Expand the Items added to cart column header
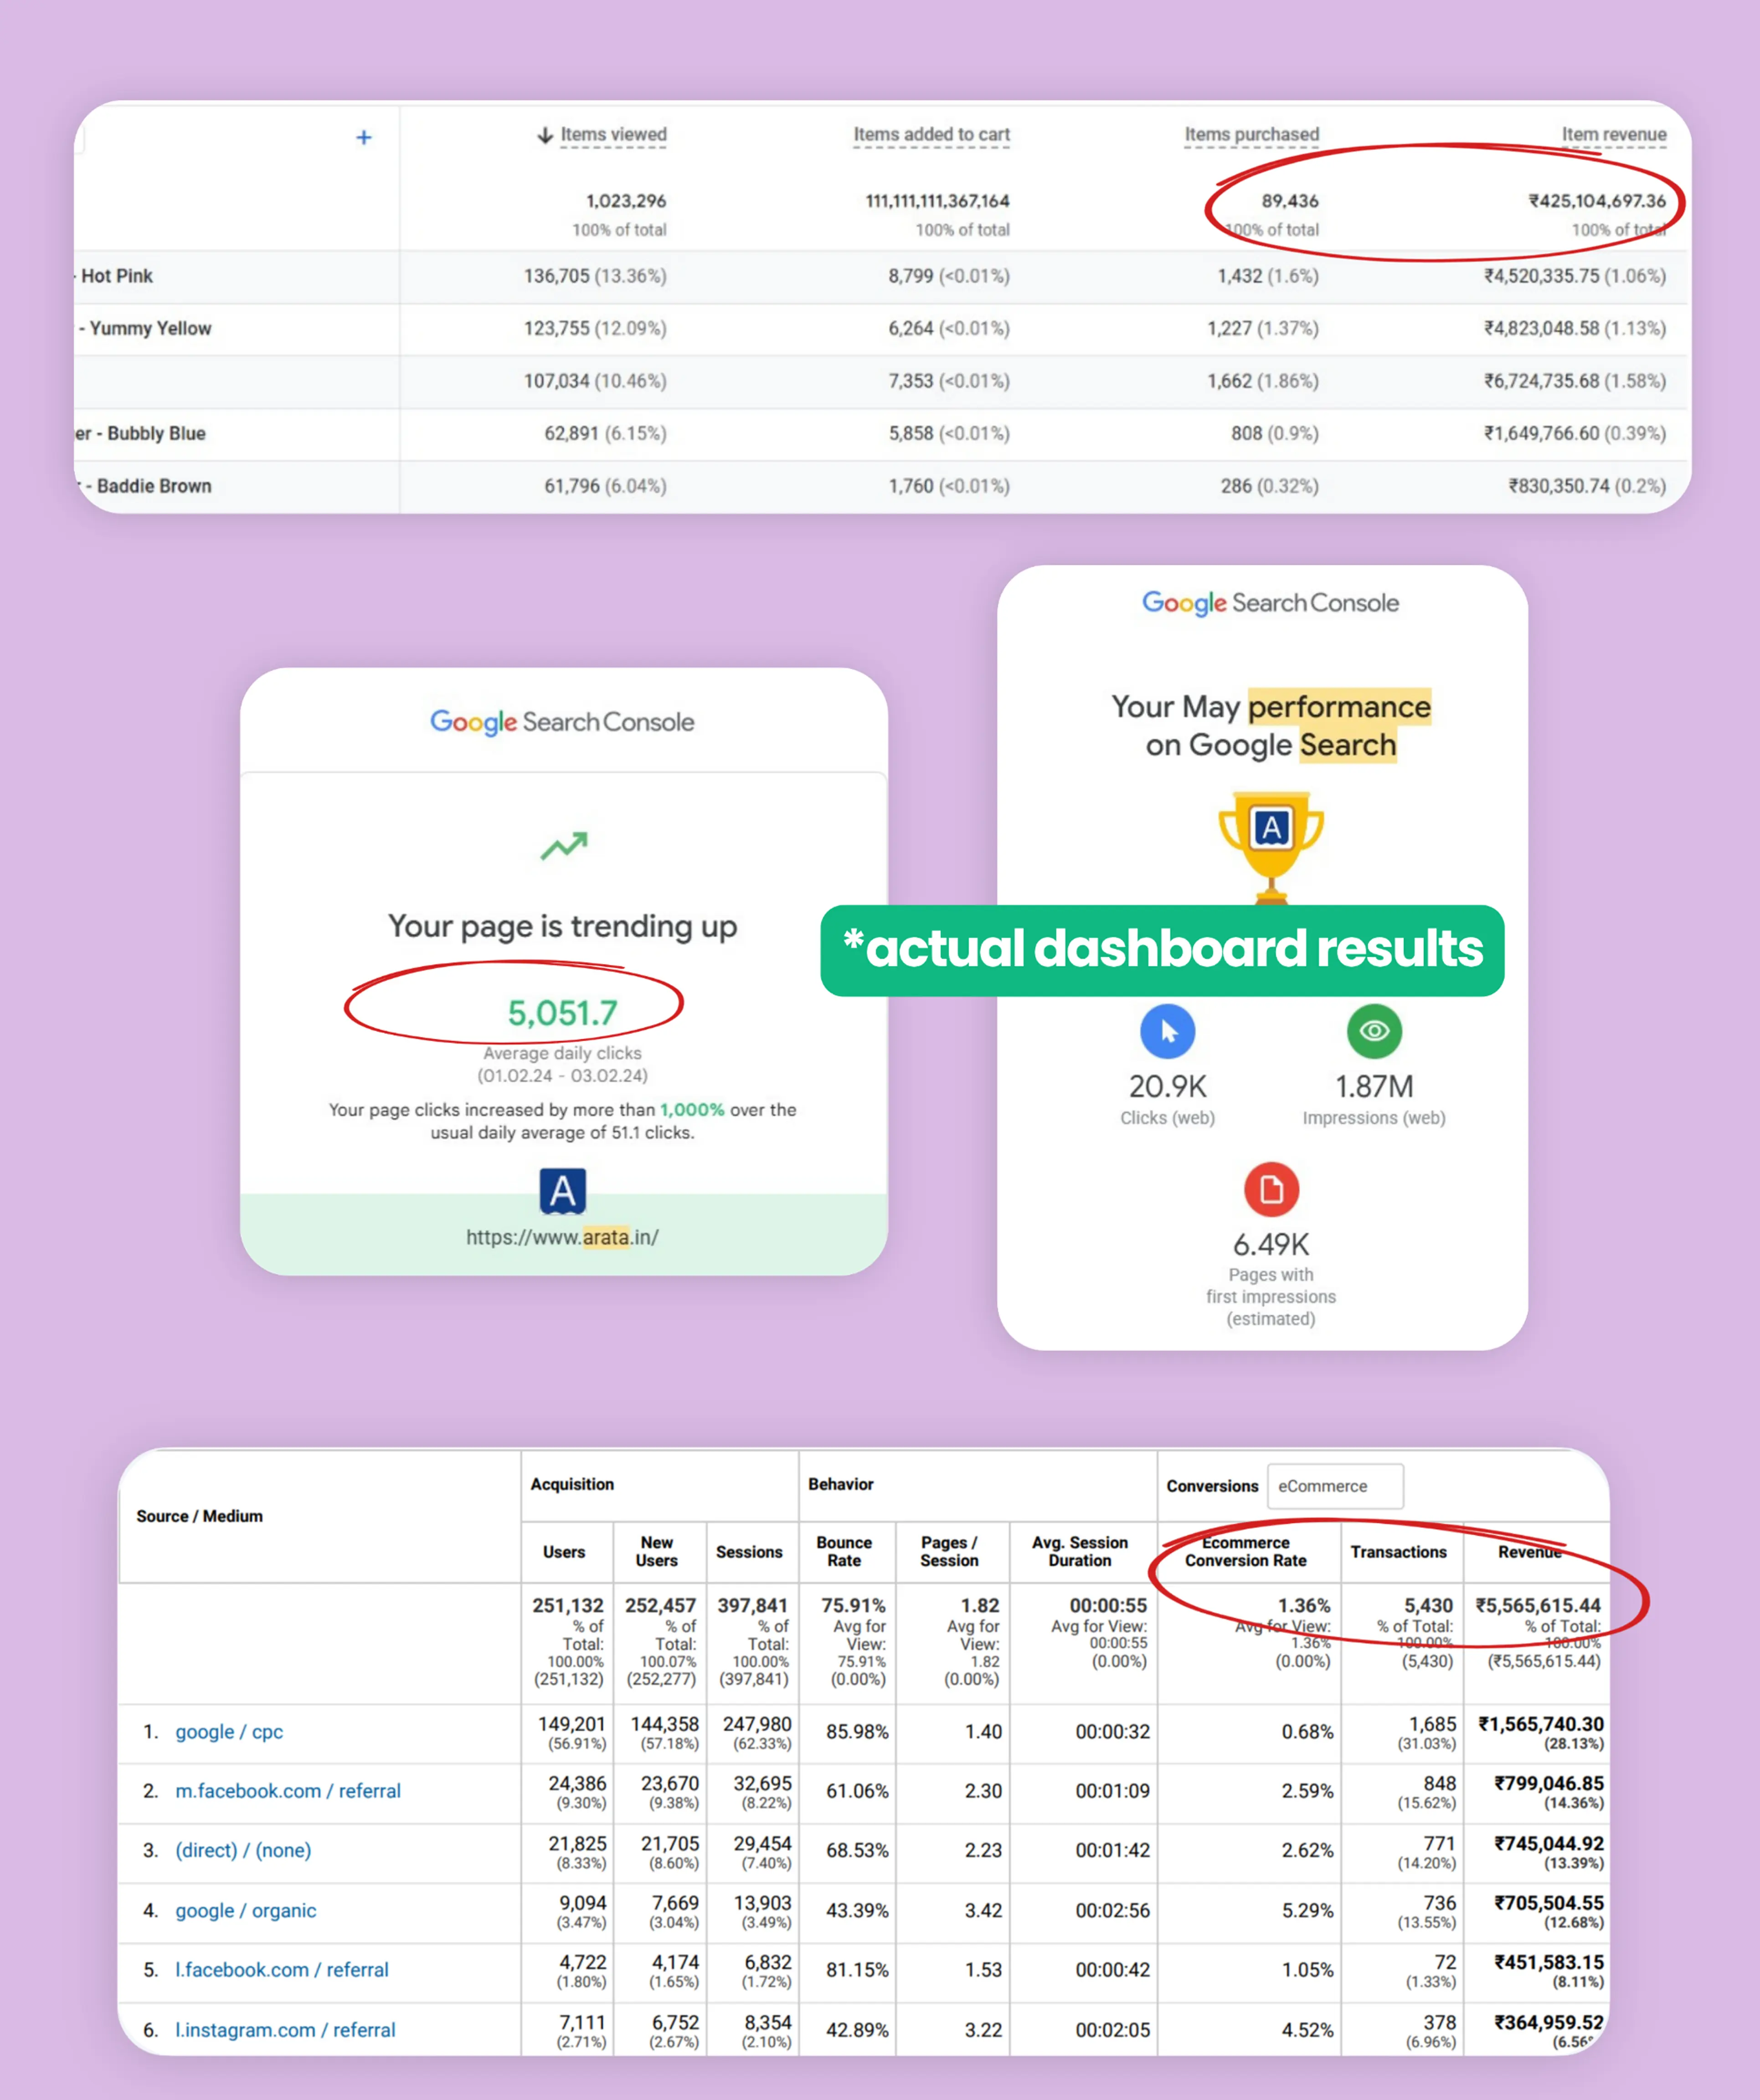Image resolution: width=1760 pixels, height=2100 pixels. [931, 134]
